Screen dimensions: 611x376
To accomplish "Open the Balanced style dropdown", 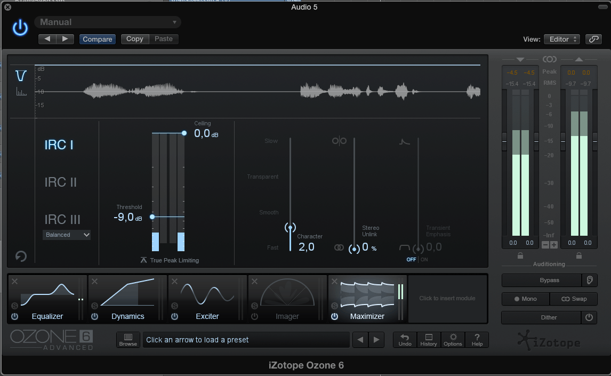I will click(x=67, y=235).
